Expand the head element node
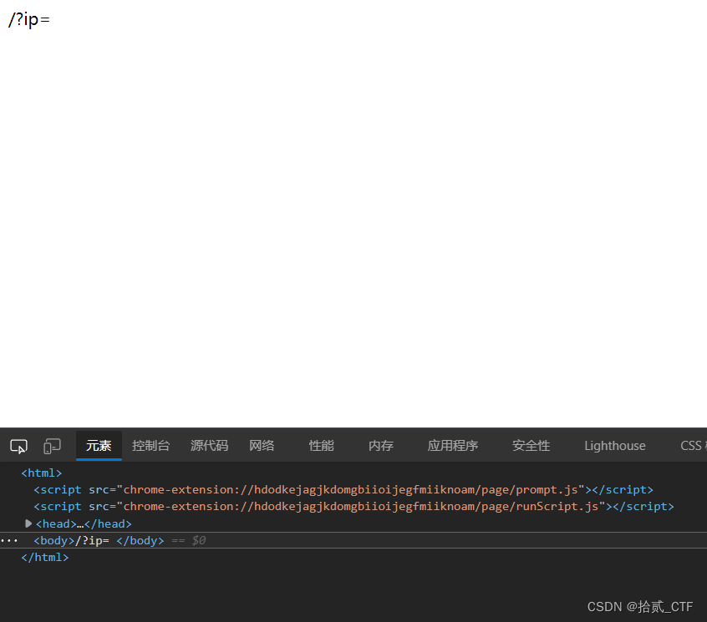The image size is (707, 622). (x=28, y=523)
